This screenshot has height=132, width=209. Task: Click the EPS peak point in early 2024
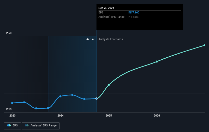[x=72, y=95]
